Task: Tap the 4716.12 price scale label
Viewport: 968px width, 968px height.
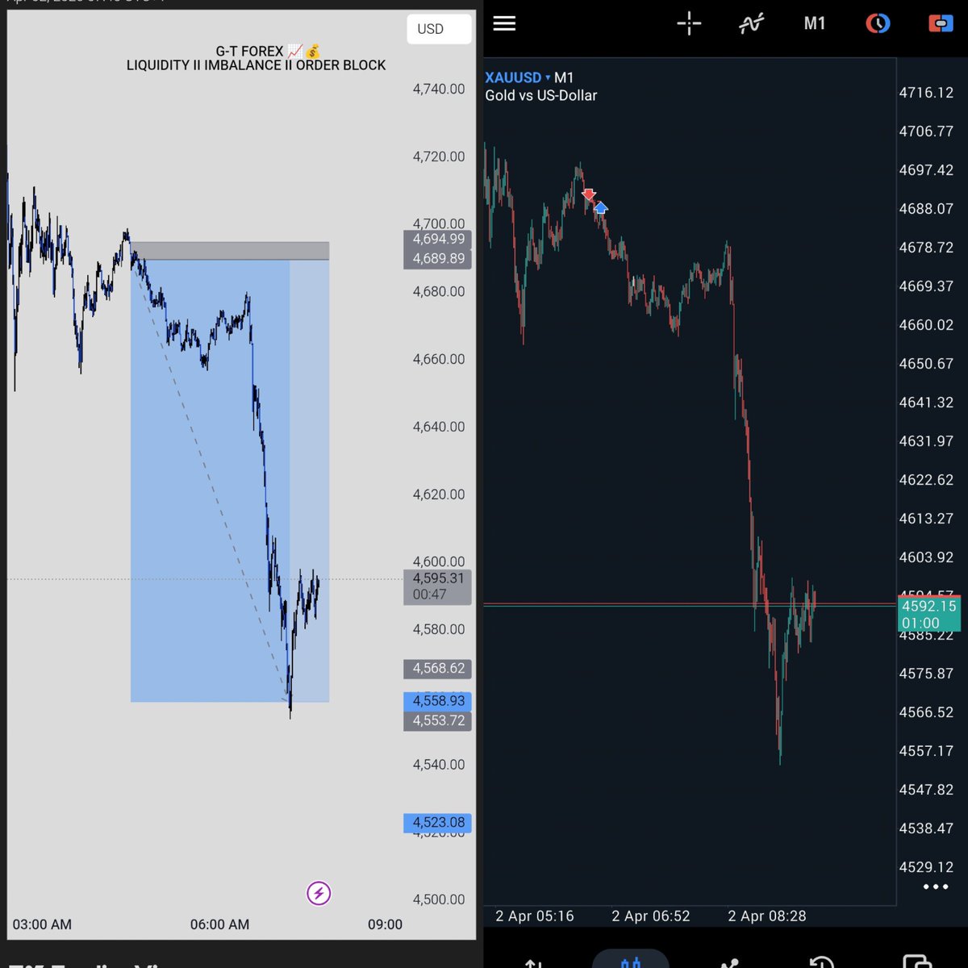Action: pos(926,93)
